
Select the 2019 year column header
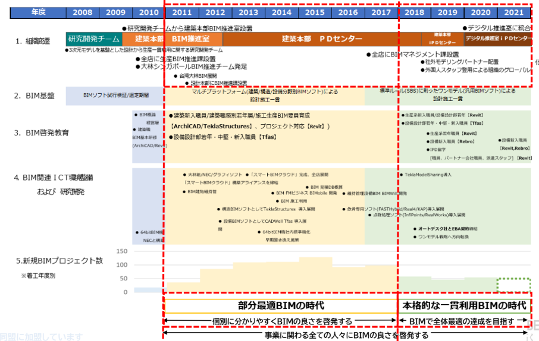click(447, 12)
